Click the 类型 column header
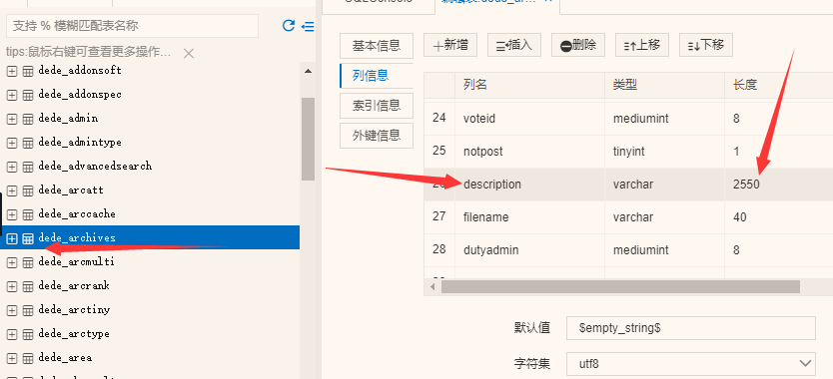The width and height of the screenshot is (833, 379). (664, 85)
